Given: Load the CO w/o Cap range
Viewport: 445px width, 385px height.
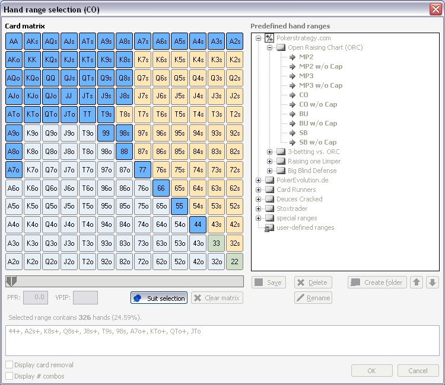Looking at the screenshot, I should click(318, 104).
